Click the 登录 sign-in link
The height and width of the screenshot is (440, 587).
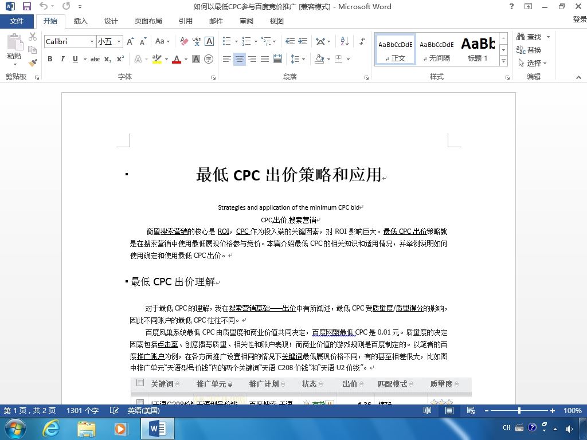580,19
